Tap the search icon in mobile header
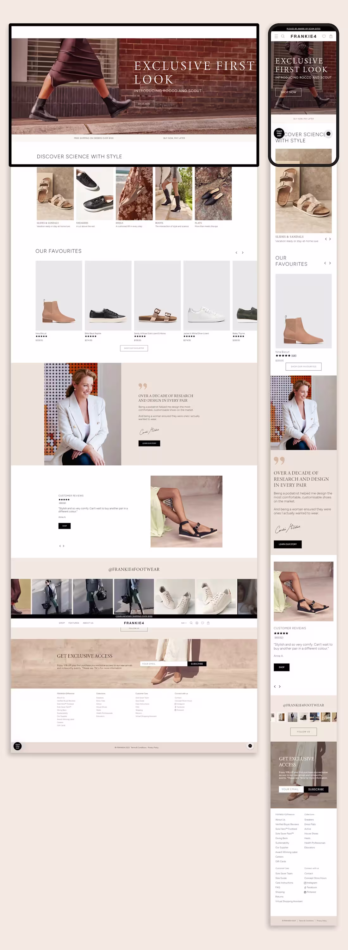Viewport: 348px width, 950px height. (283, 36)
